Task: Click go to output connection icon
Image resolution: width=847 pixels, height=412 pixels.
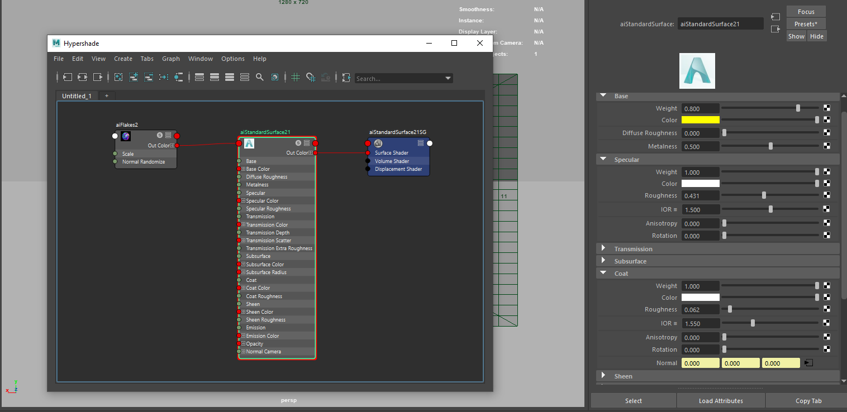Action: point(775,29)
